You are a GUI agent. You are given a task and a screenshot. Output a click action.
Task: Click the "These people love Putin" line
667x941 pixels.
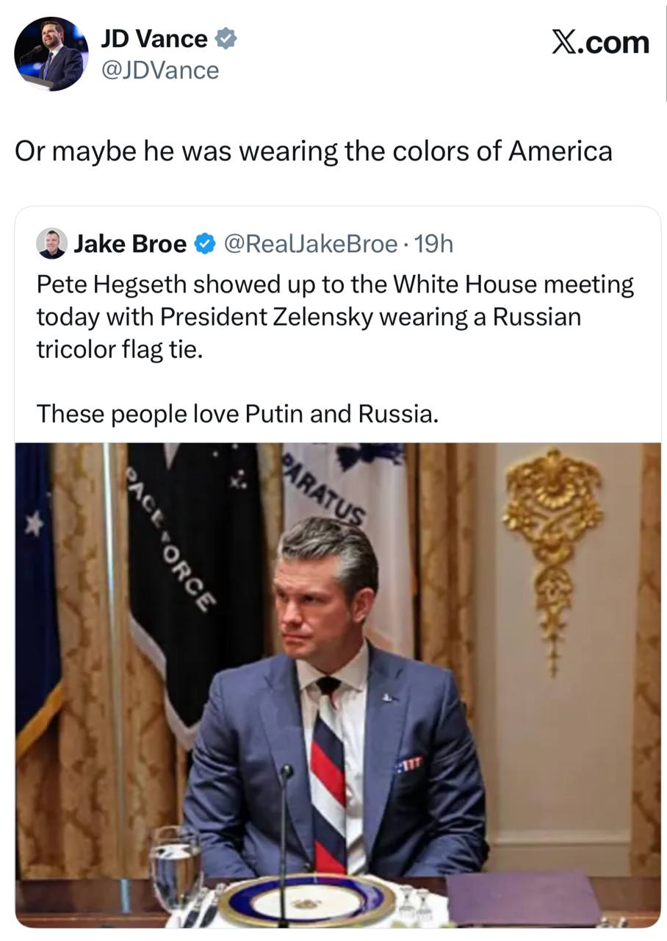(237, 414)
